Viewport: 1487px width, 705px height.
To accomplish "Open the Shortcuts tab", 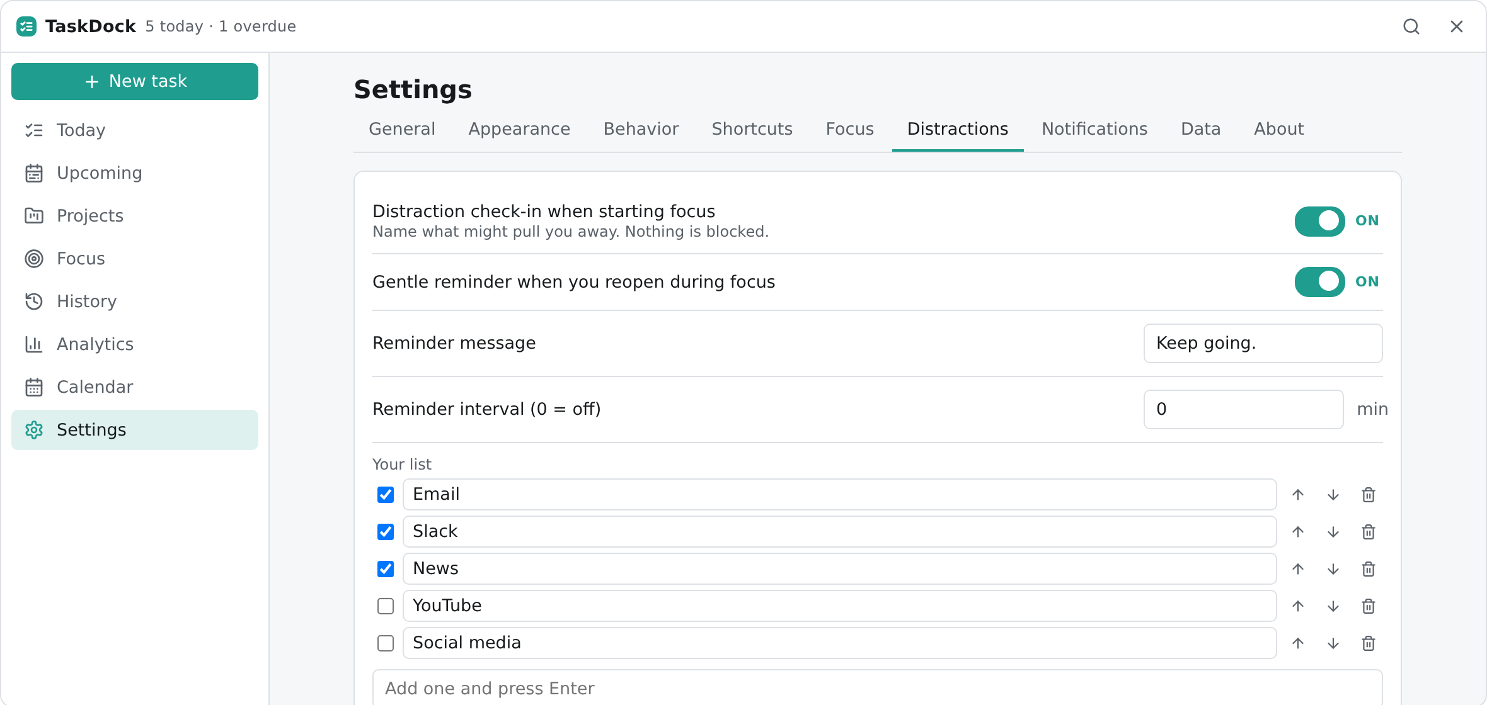I will click(752, 129).
